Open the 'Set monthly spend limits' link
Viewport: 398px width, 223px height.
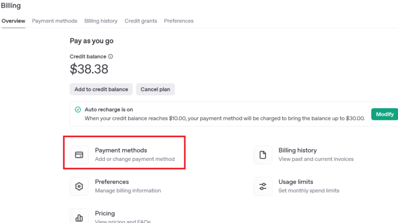pos(309,191)
